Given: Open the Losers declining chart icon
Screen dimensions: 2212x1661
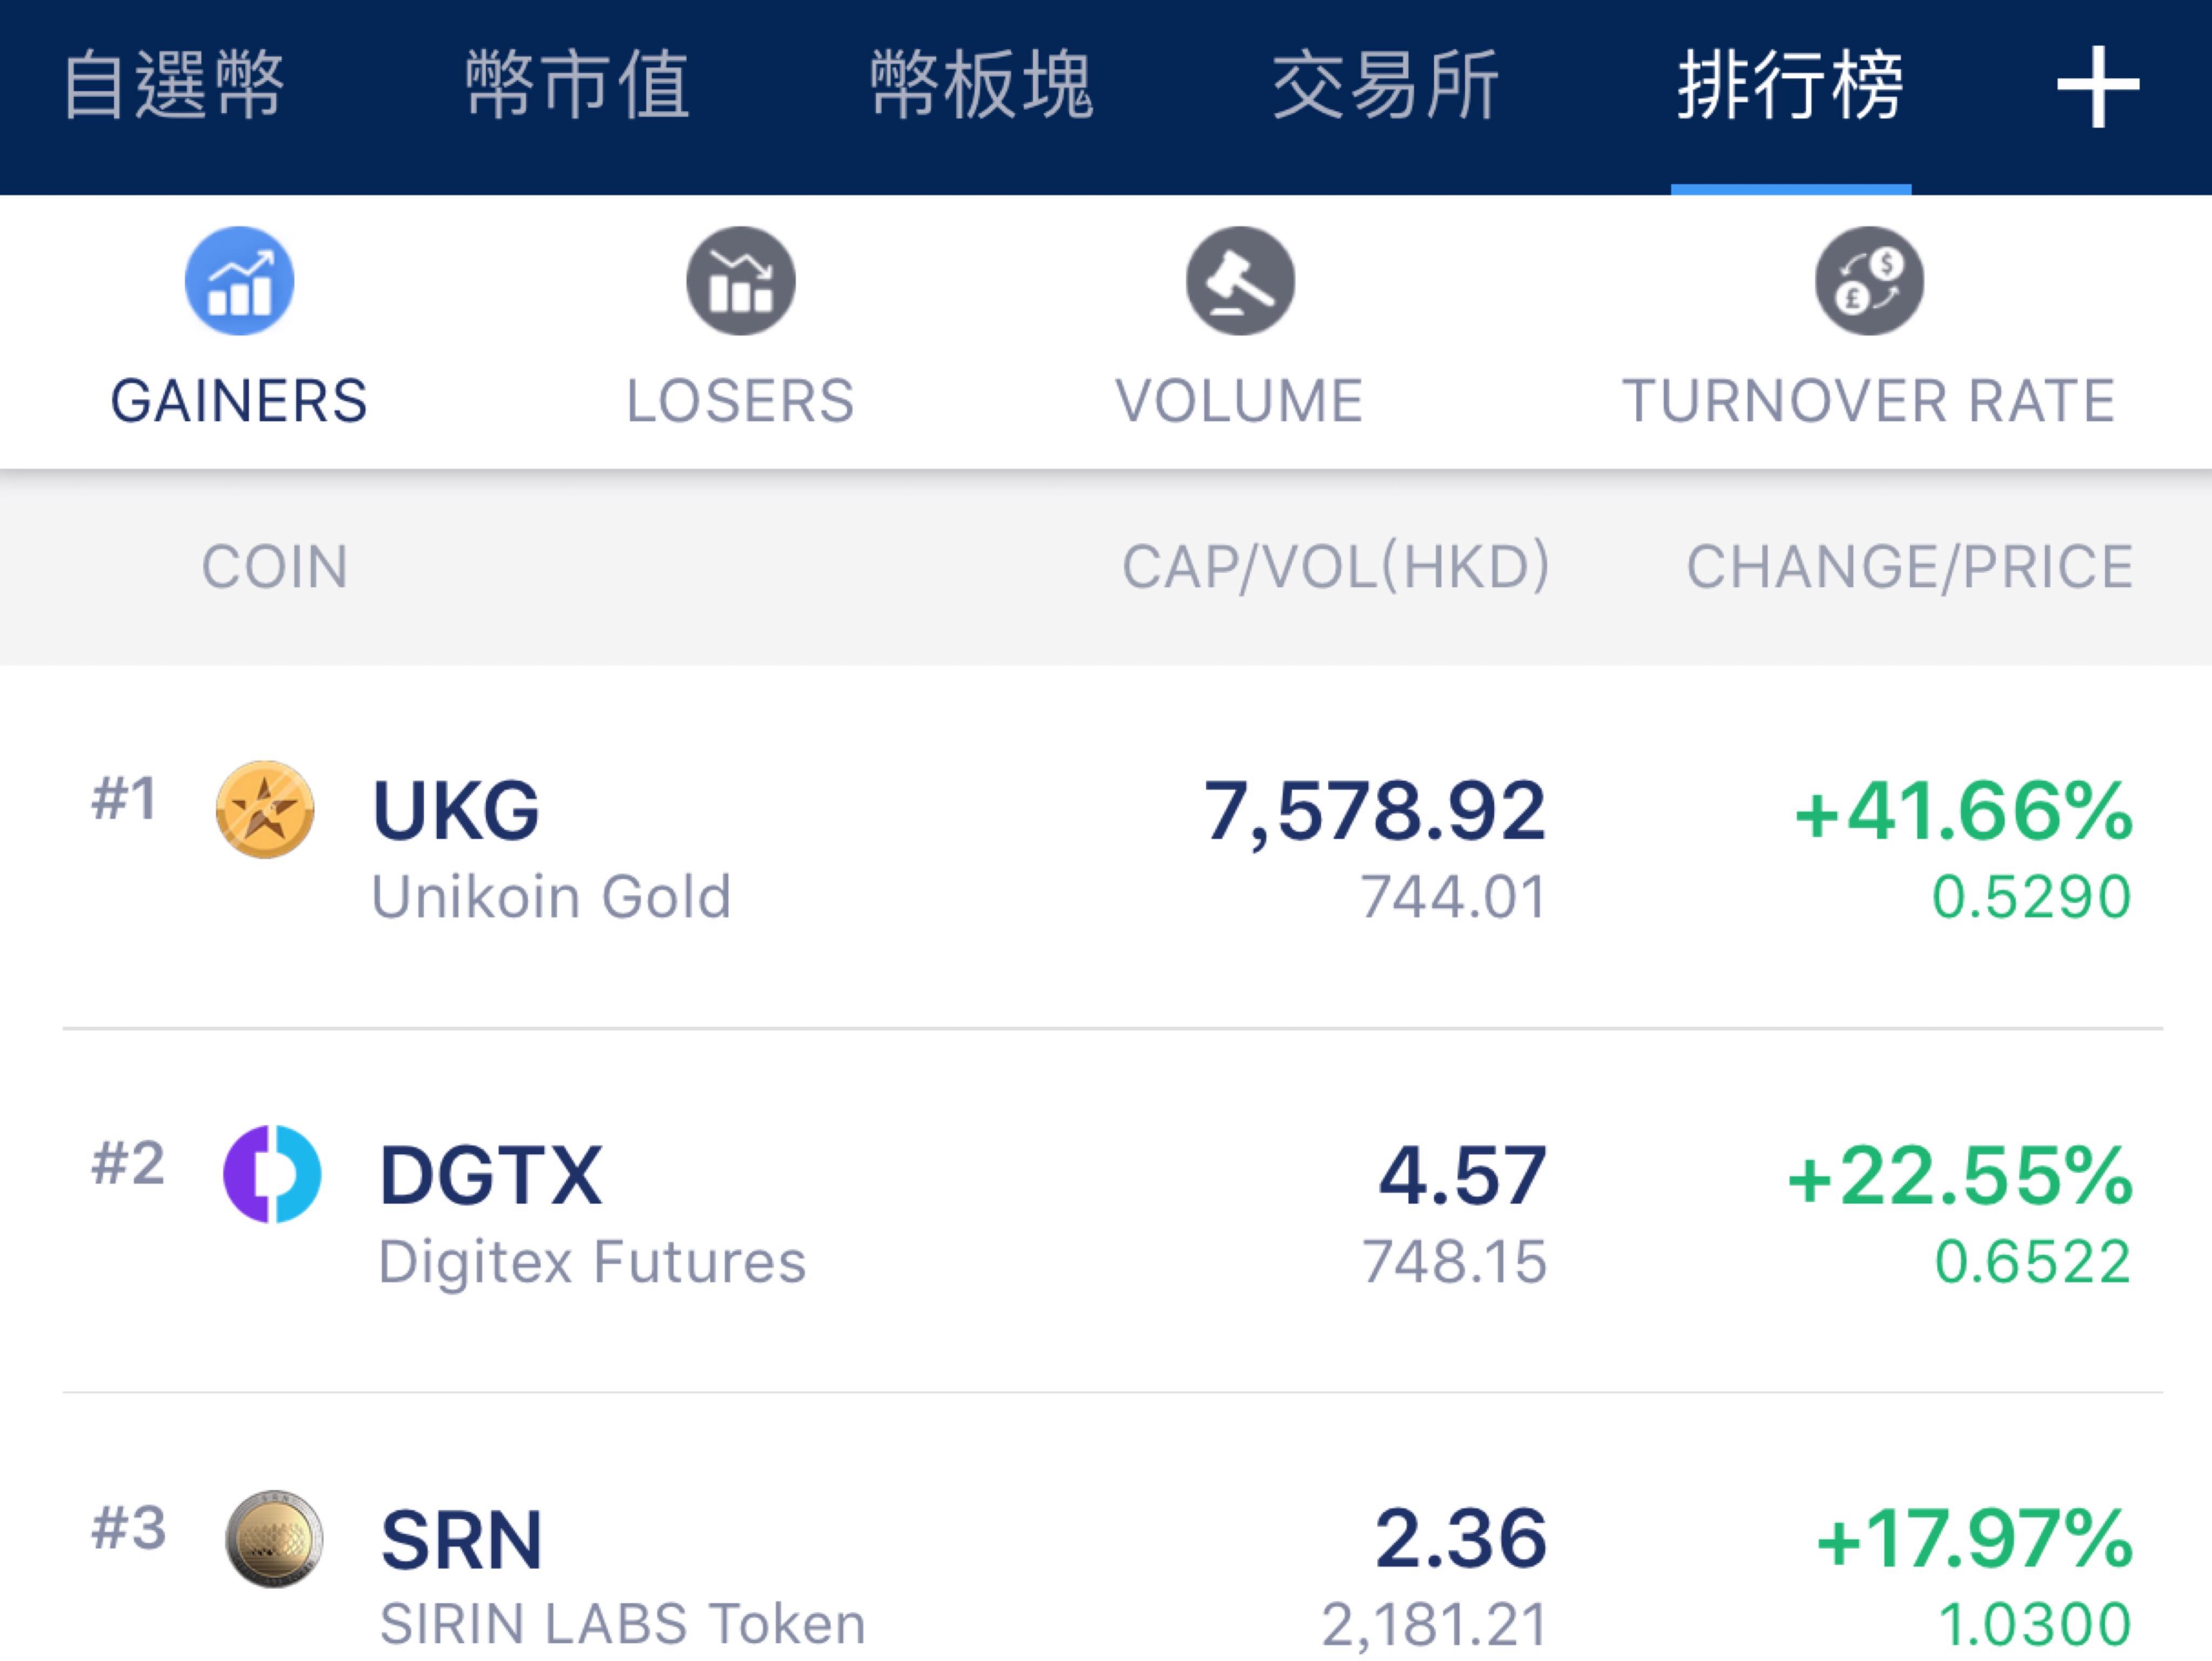Looking at the screenshot, I should 740,280.
